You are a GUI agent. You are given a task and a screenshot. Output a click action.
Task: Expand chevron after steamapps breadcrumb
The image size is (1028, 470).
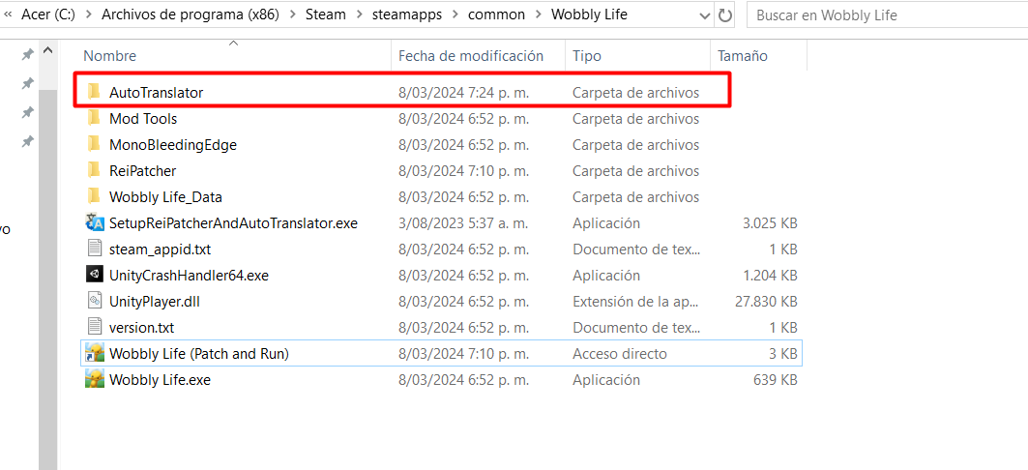(455, 15)
